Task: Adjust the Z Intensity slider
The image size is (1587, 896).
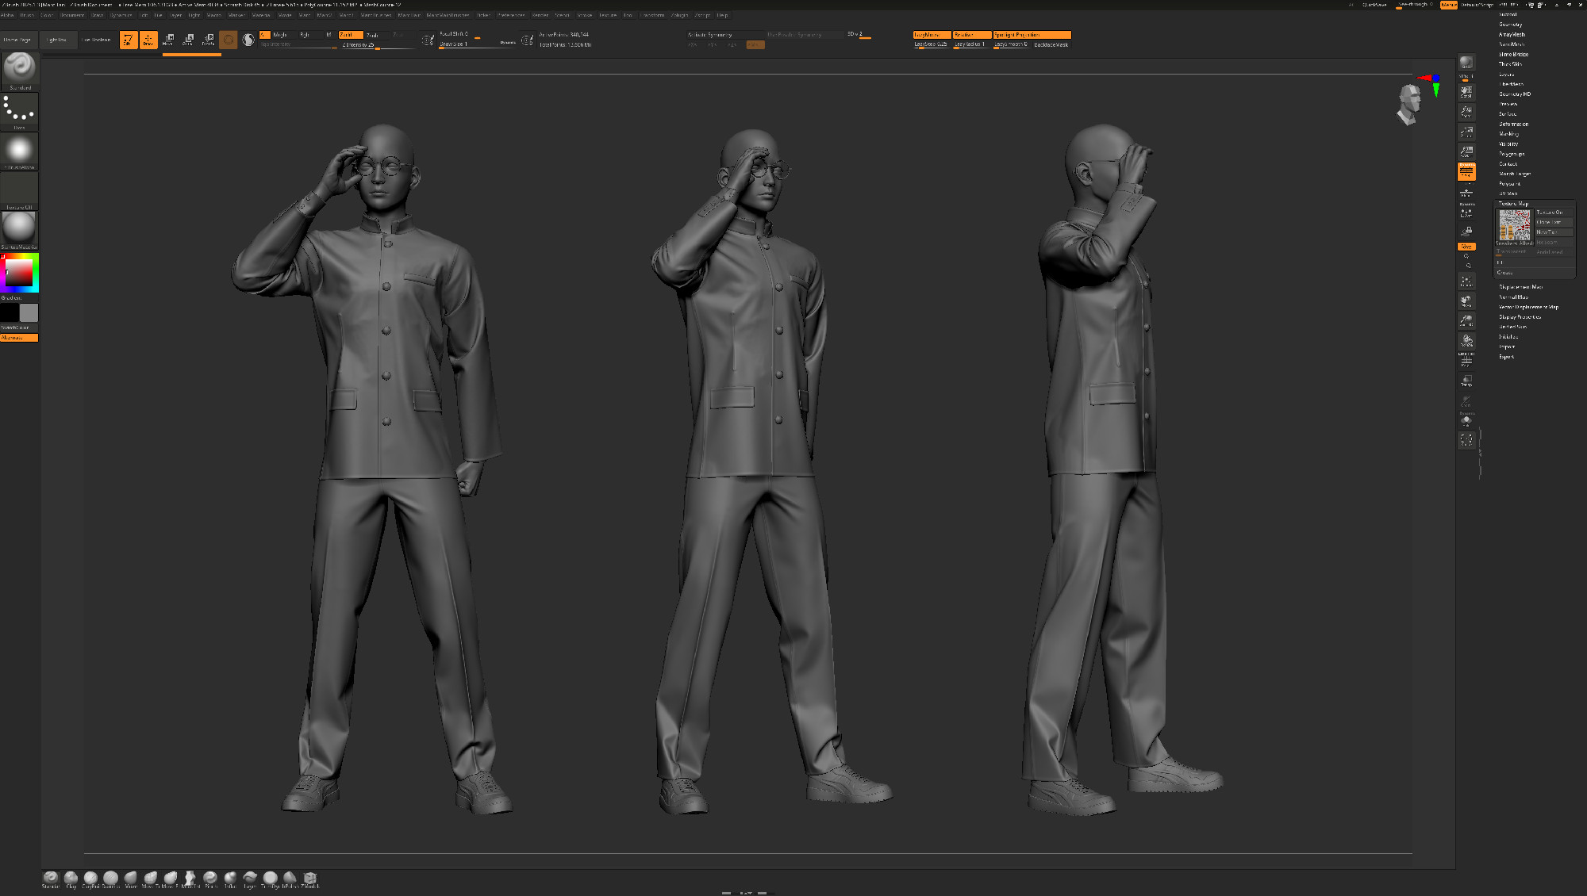Action: point(378,45)
